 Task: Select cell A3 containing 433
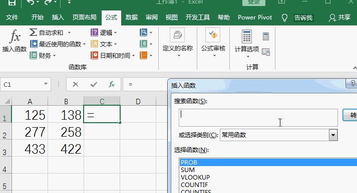pyautogui.click(x=30, y=148)
